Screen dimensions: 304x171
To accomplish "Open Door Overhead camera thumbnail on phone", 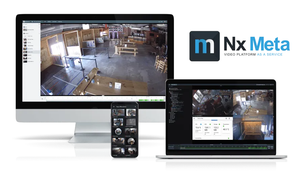I will click(131, 122).
